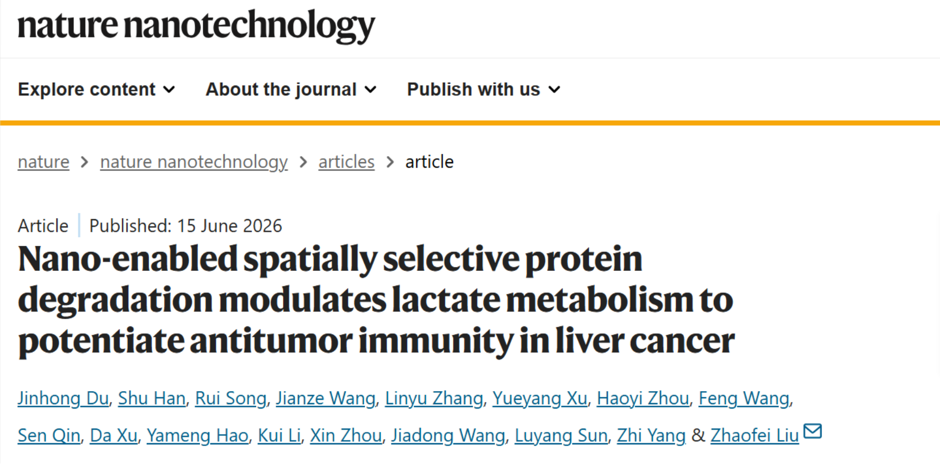Select author Luyang Sun
Screen dimensions: 940x464
(561, 435)
